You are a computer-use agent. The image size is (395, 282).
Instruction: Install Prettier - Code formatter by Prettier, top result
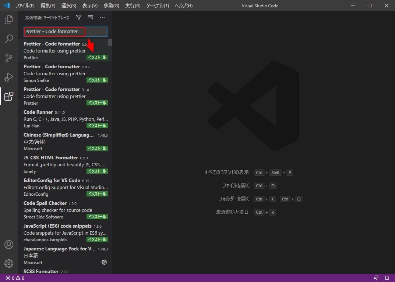point(97,57)
